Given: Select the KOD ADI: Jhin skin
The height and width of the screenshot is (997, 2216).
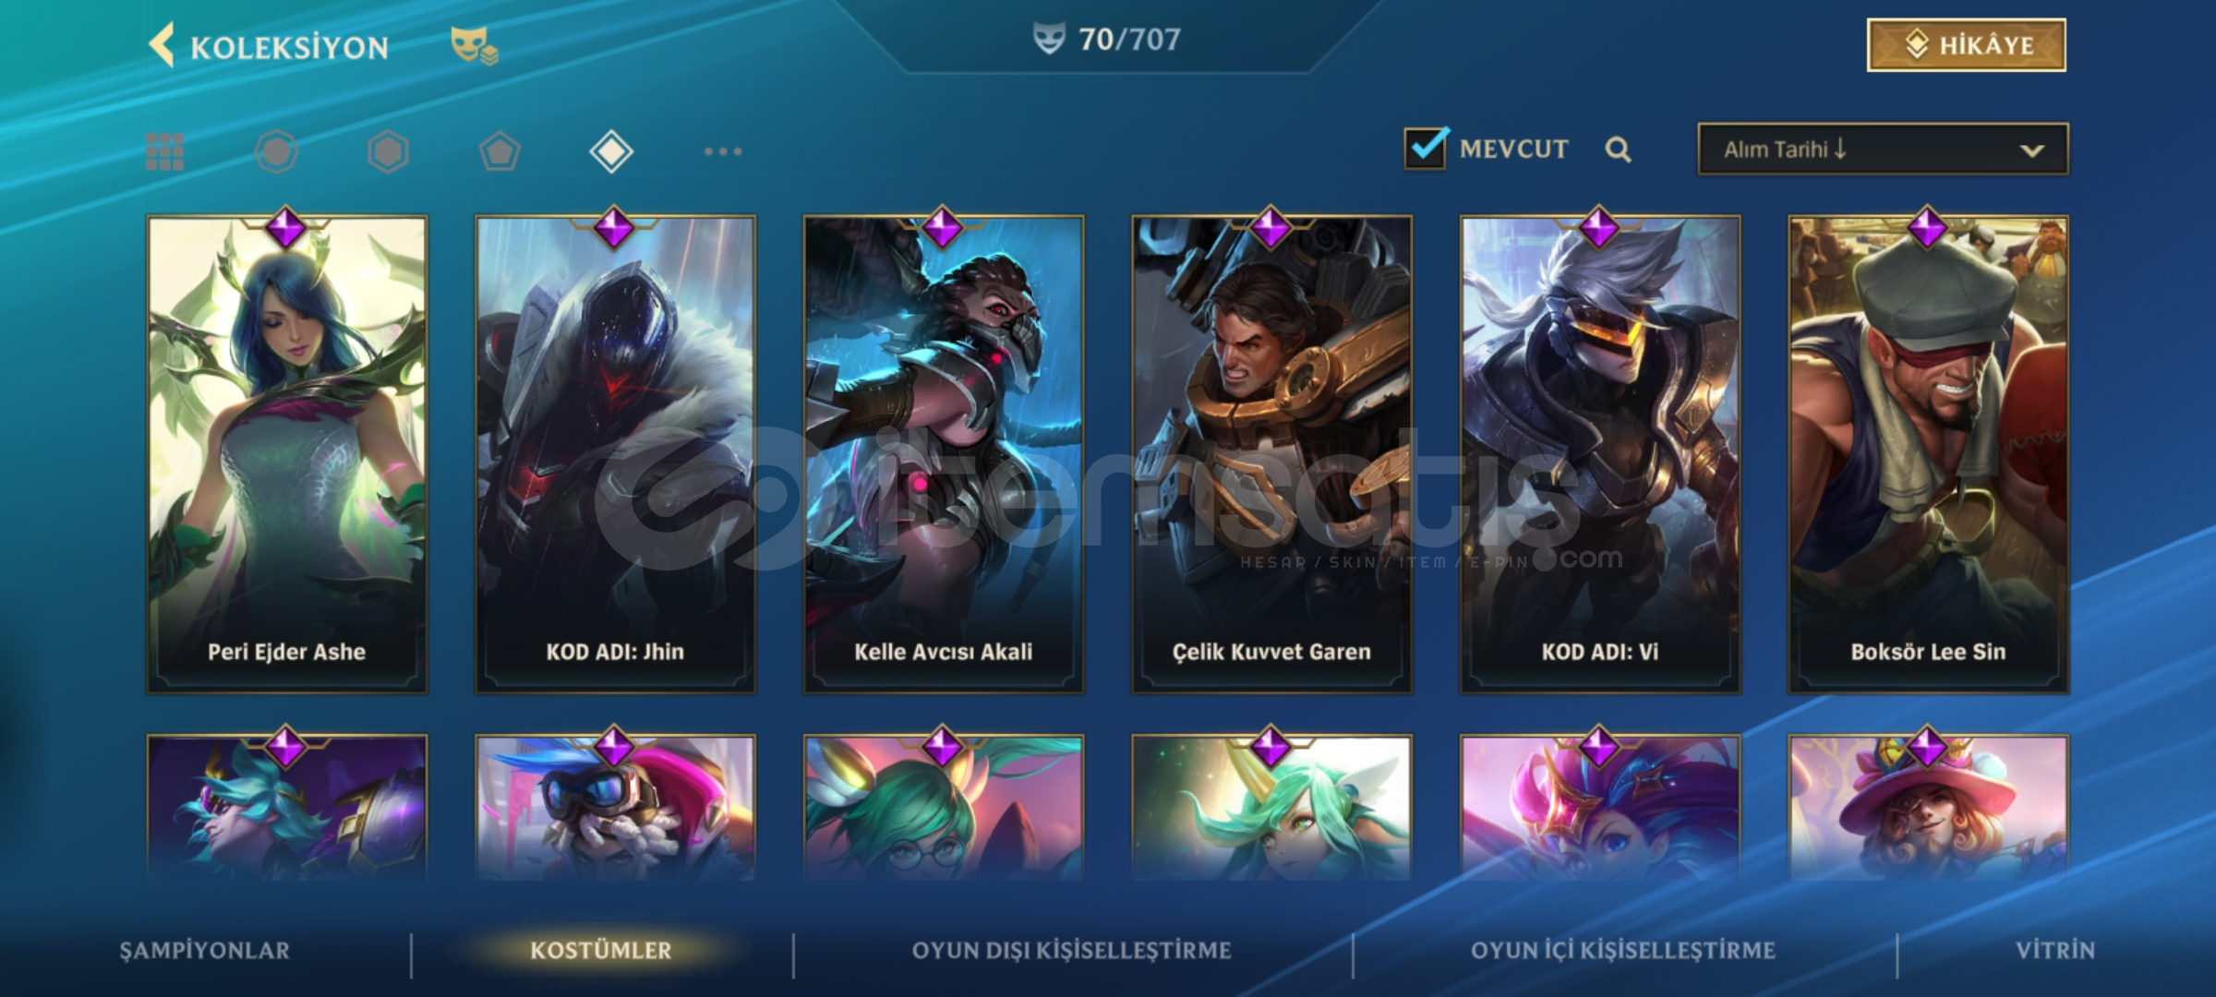Looking at the screenshot, I should pos(615,454).
